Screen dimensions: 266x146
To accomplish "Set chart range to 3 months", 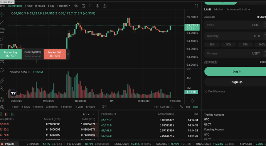I will (52, 107).
